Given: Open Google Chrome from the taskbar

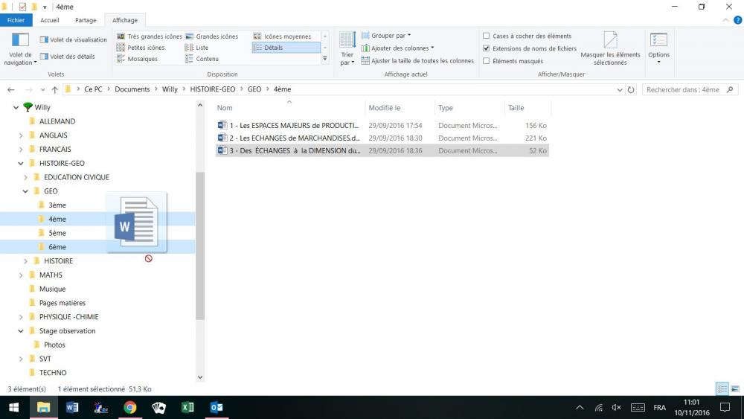Looking at the screenshot, I should (130, 408).
